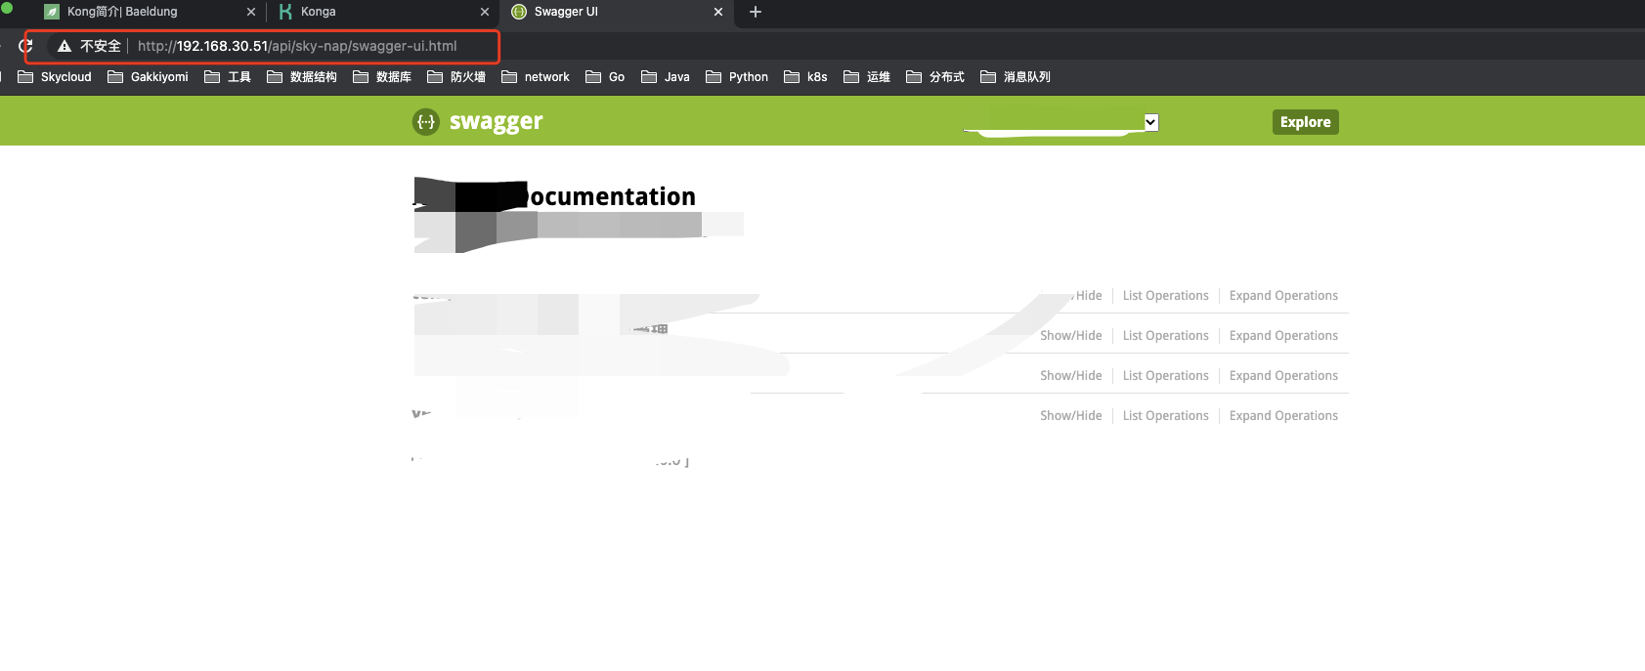
Task: Click List Operations in first API row
Action: (x=1165, y=296)
